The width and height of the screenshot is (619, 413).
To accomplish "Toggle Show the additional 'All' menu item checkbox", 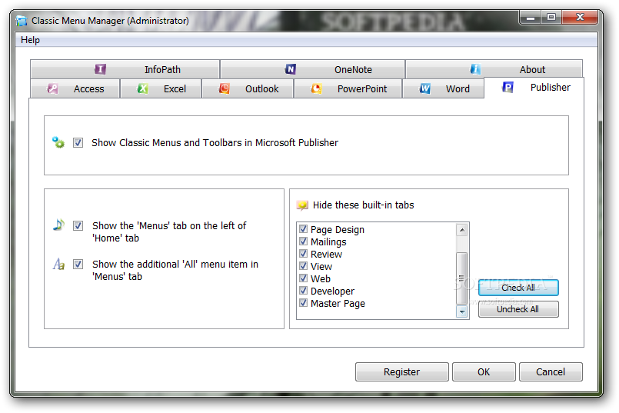I will 78,264.
